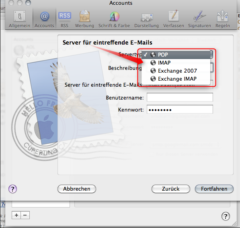
Task: Choose POP in the Servertyp menu
Action: click(x=176, y=55)
